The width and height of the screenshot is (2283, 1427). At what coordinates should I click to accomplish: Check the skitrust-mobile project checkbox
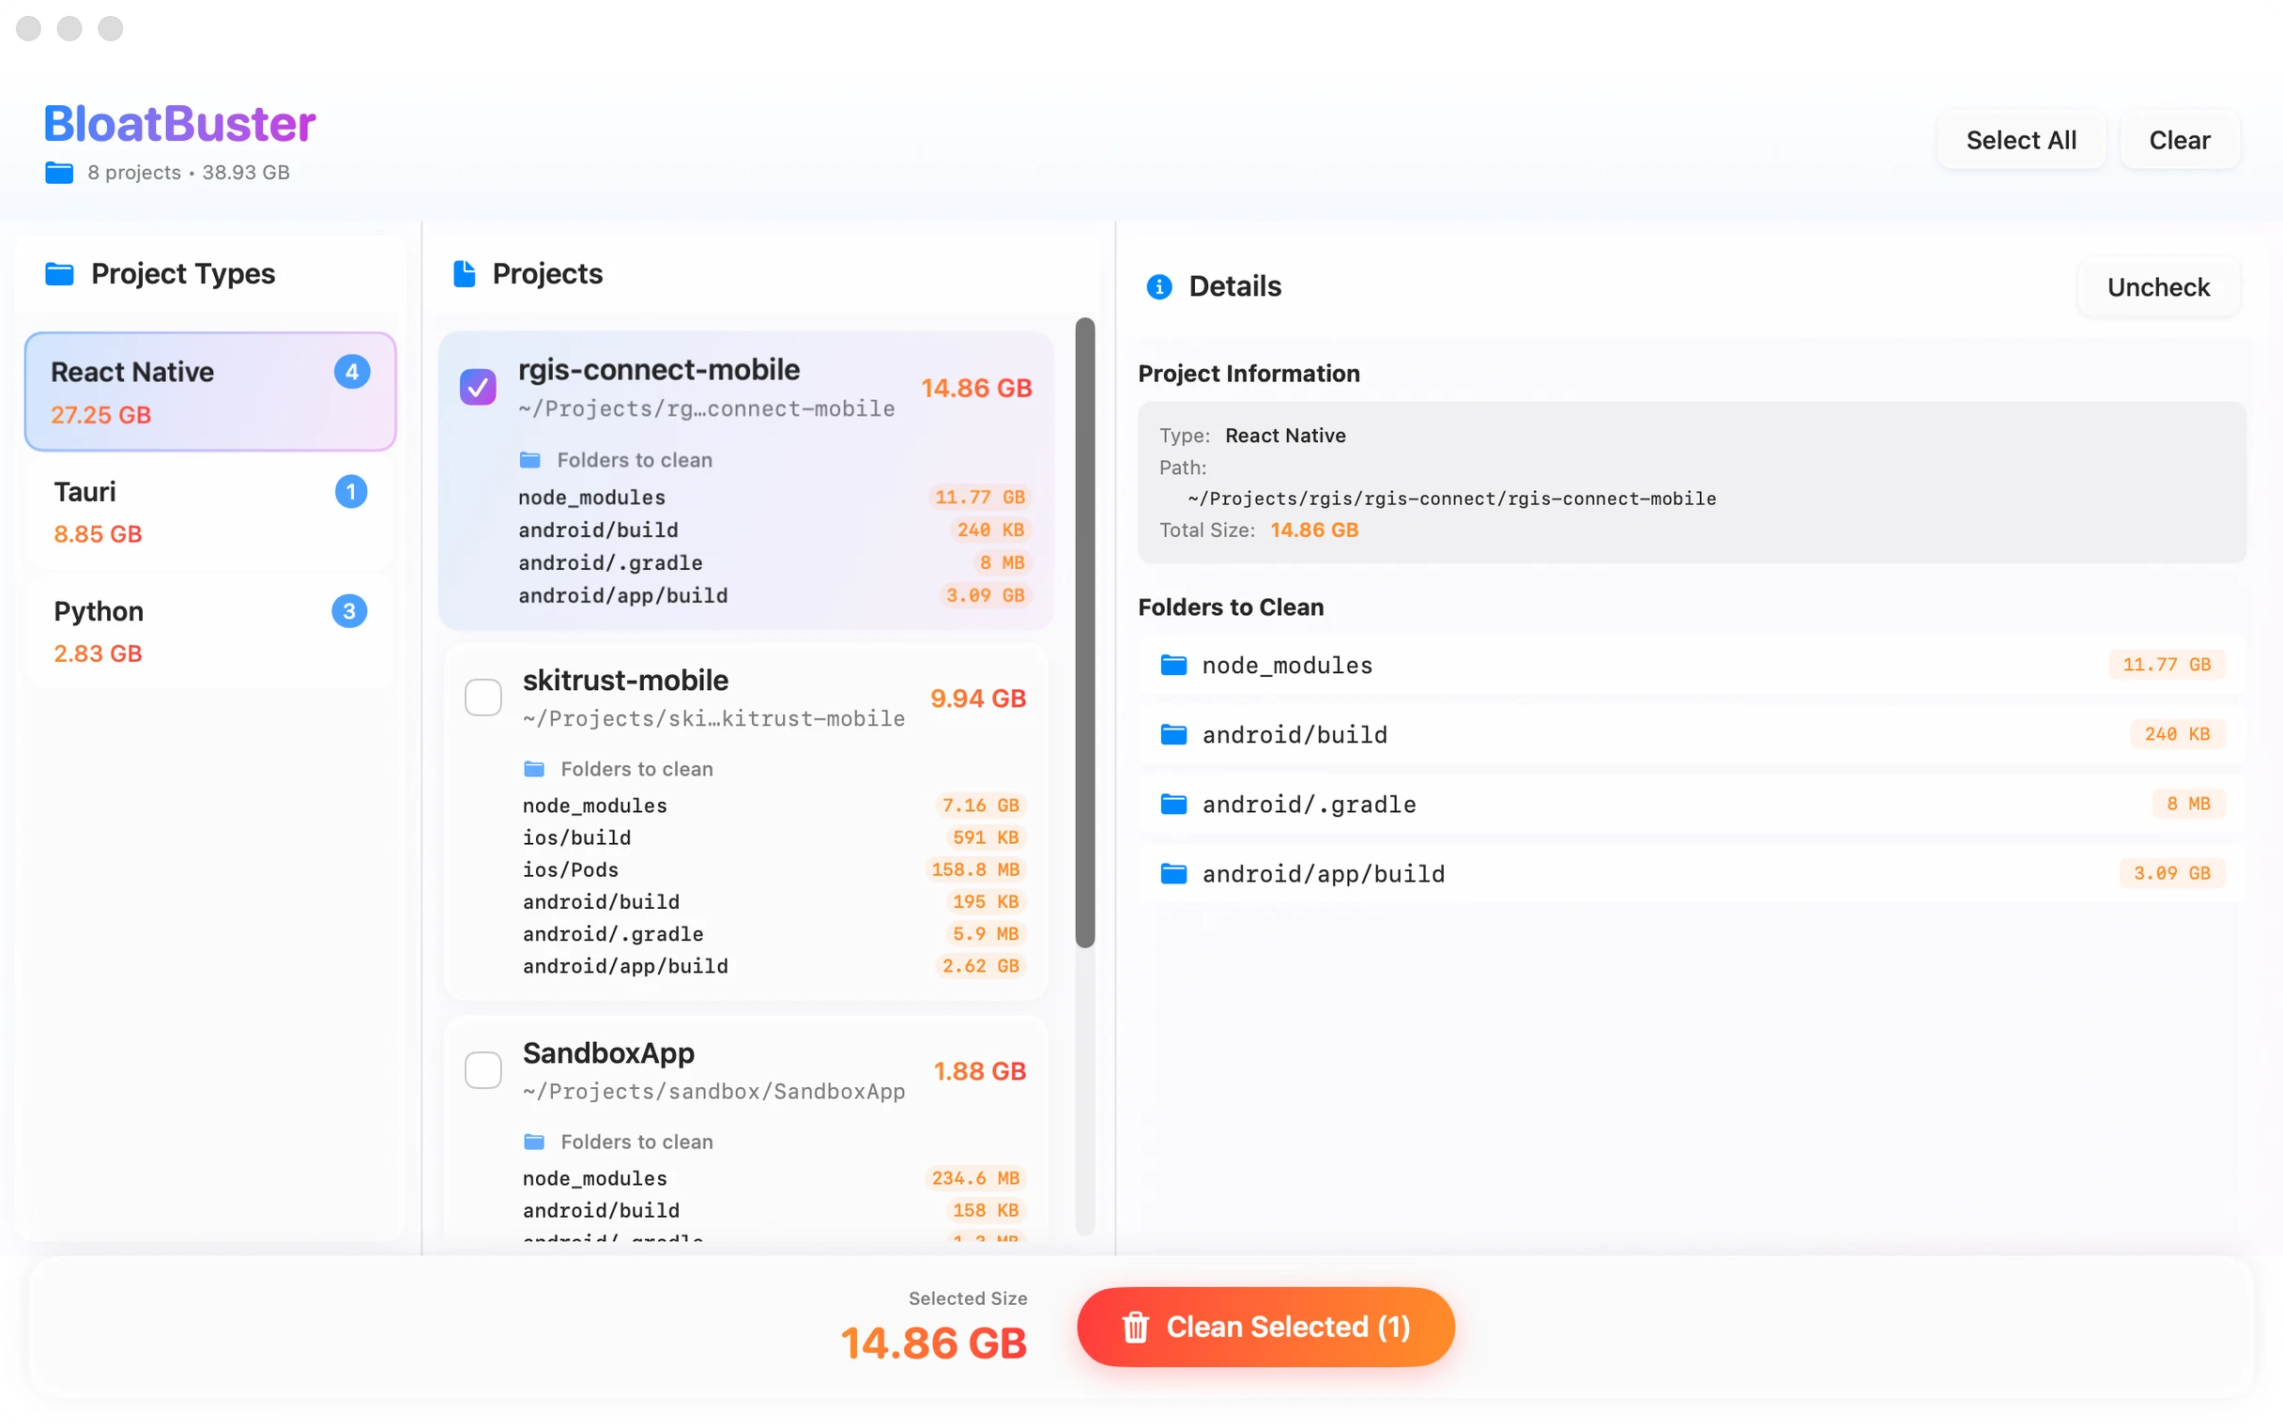pos(483,697)
